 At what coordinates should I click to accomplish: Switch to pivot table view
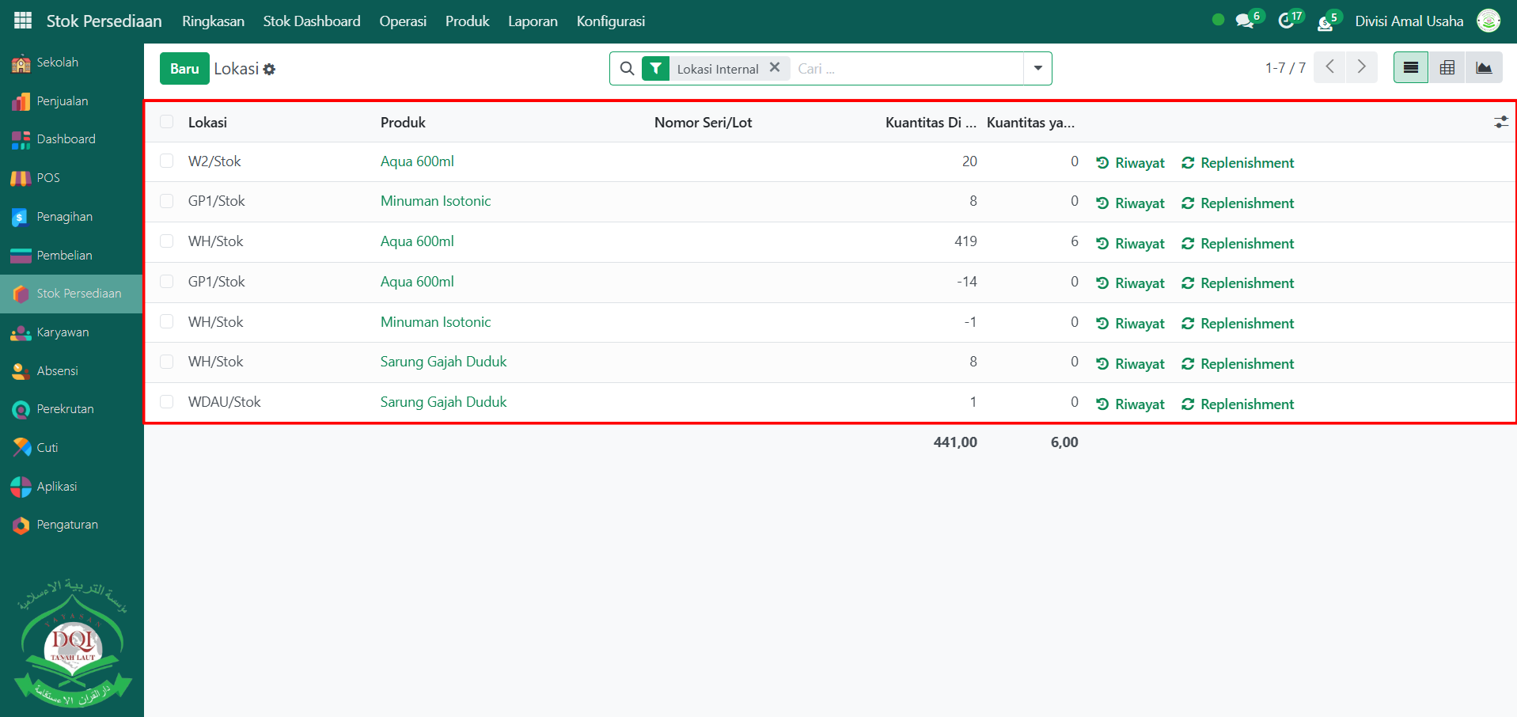[1447, 68]
